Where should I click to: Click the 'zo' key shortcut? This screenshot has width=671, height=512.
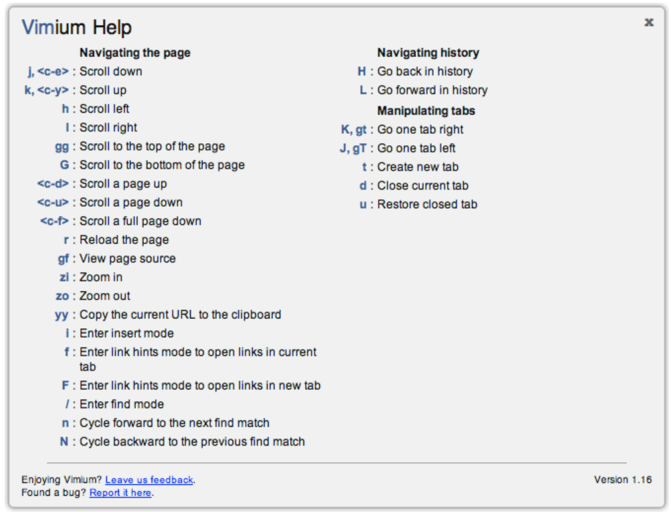click(62, 296)
